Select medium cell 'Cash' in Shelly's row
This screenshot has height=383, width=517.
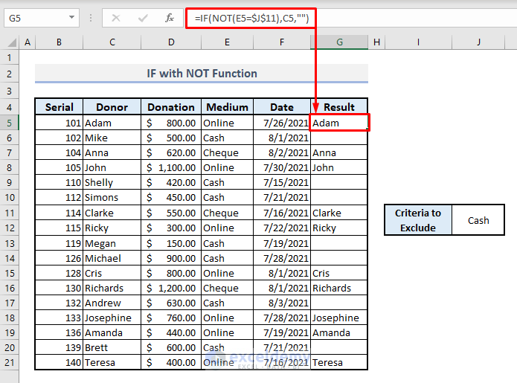pos(227,182)
